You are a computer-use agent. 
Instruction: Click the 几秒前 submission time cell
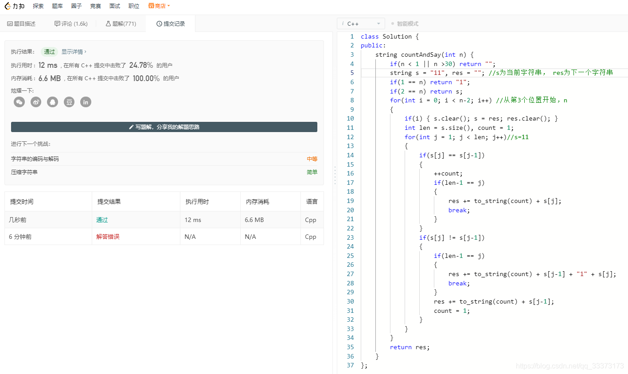18,220
